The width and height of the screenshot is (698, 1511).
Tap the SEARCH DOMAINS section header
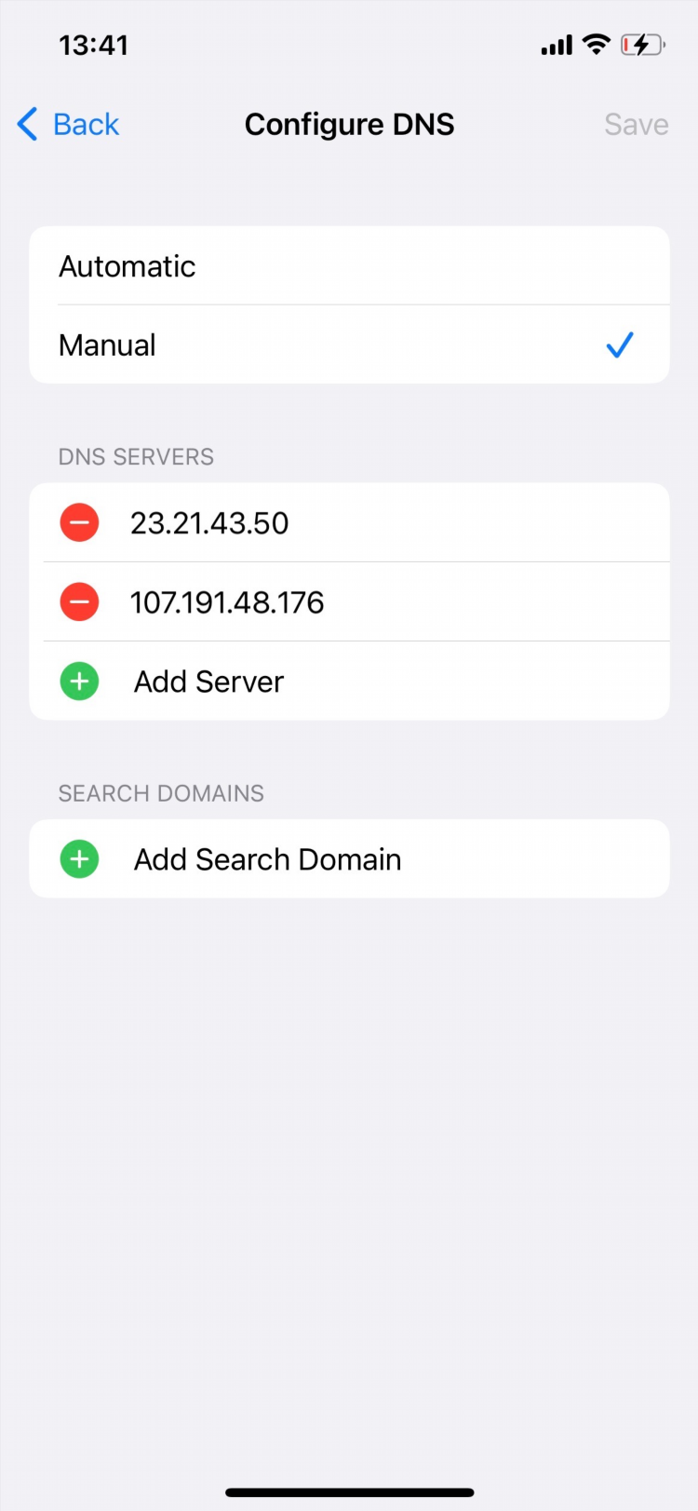coord(161,793)
